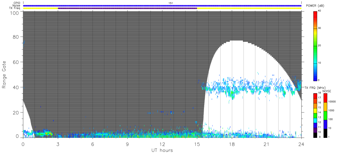Click the low-range echo band near 12 UT
339x156 pixels.
162,134
